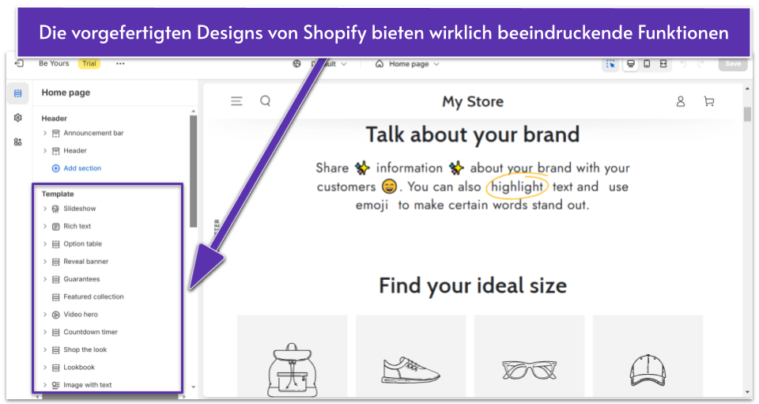Select the Option table section
The width and height of the screenshot is (759, 404).
coord(83,244)
